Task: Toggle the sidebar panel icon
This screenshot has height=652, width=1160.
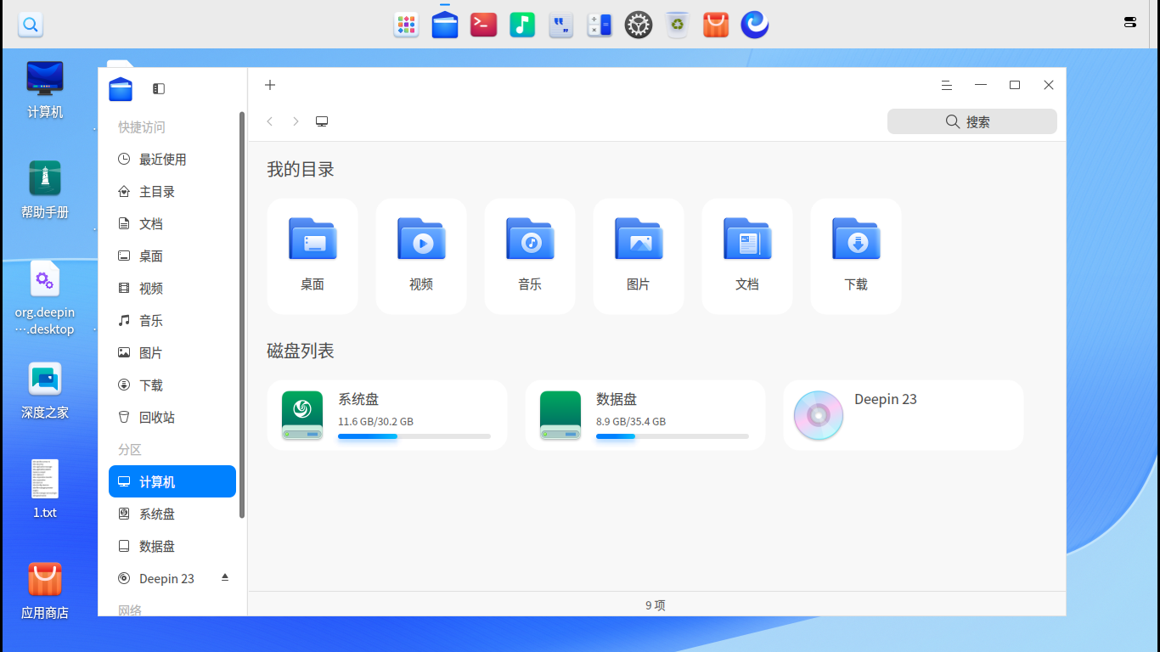Action: [x=159, y=88]
